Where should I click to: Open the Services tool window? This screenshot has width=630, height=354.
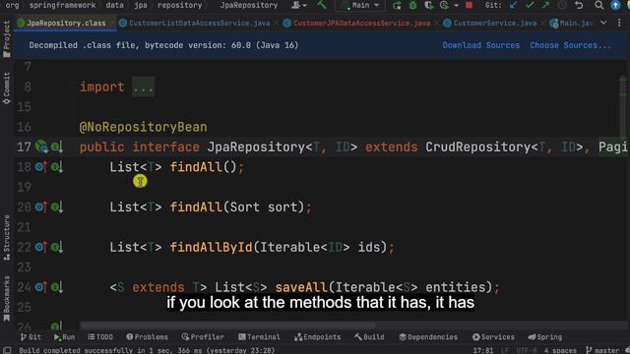click(493, 337)
